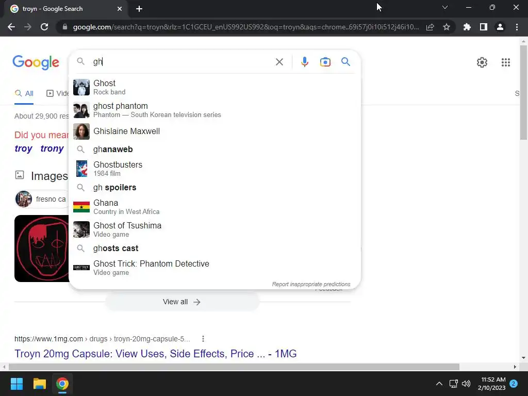Reload the current page
Viewport: 528px width, 396px height.
[x=44, y=27]
